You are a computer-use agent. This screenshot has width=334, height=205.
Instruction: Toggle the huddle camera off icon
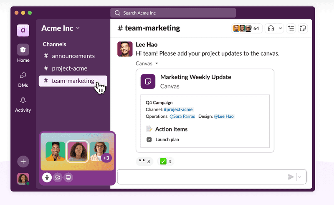tap(58, 177)
